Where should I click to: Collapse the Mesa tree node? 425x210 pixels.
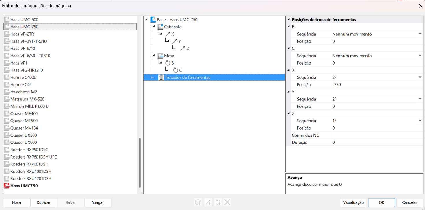[x=153, y=56]
